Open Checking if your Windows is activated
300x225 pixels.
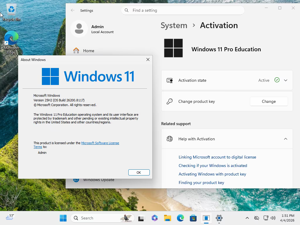coord(213,166)
